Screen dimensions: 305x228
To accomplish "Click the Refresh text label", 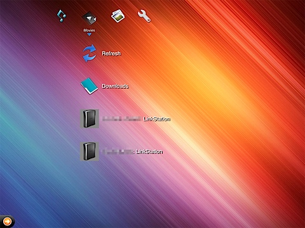I will point(111,53).
